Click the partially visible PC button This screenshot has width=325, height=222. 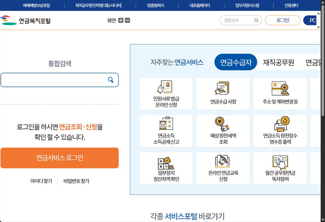pos(310,20)
